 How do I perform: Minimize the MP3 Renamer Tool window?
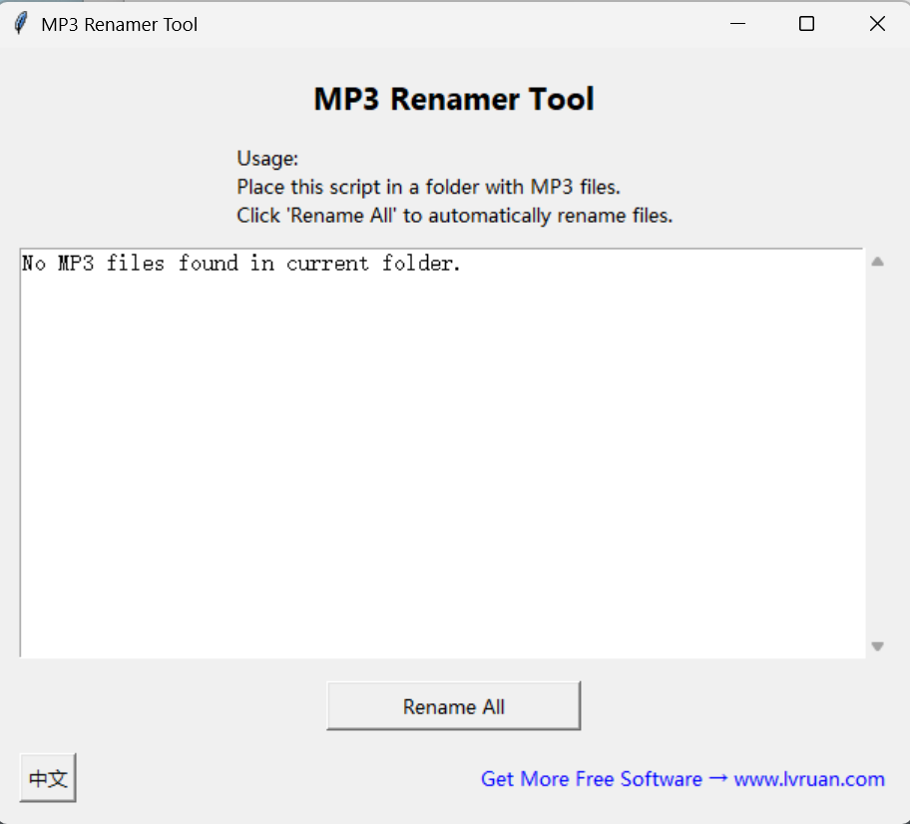click(737, 23)
